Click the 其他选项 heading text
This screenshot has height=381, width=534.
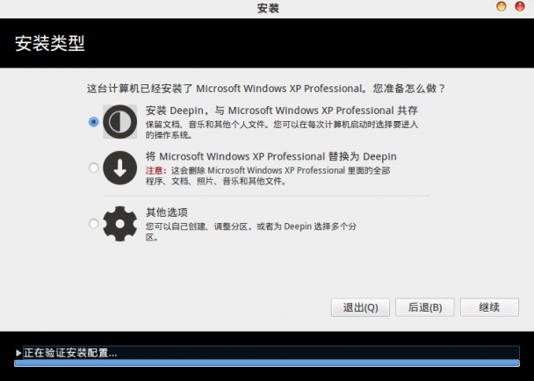167,212
